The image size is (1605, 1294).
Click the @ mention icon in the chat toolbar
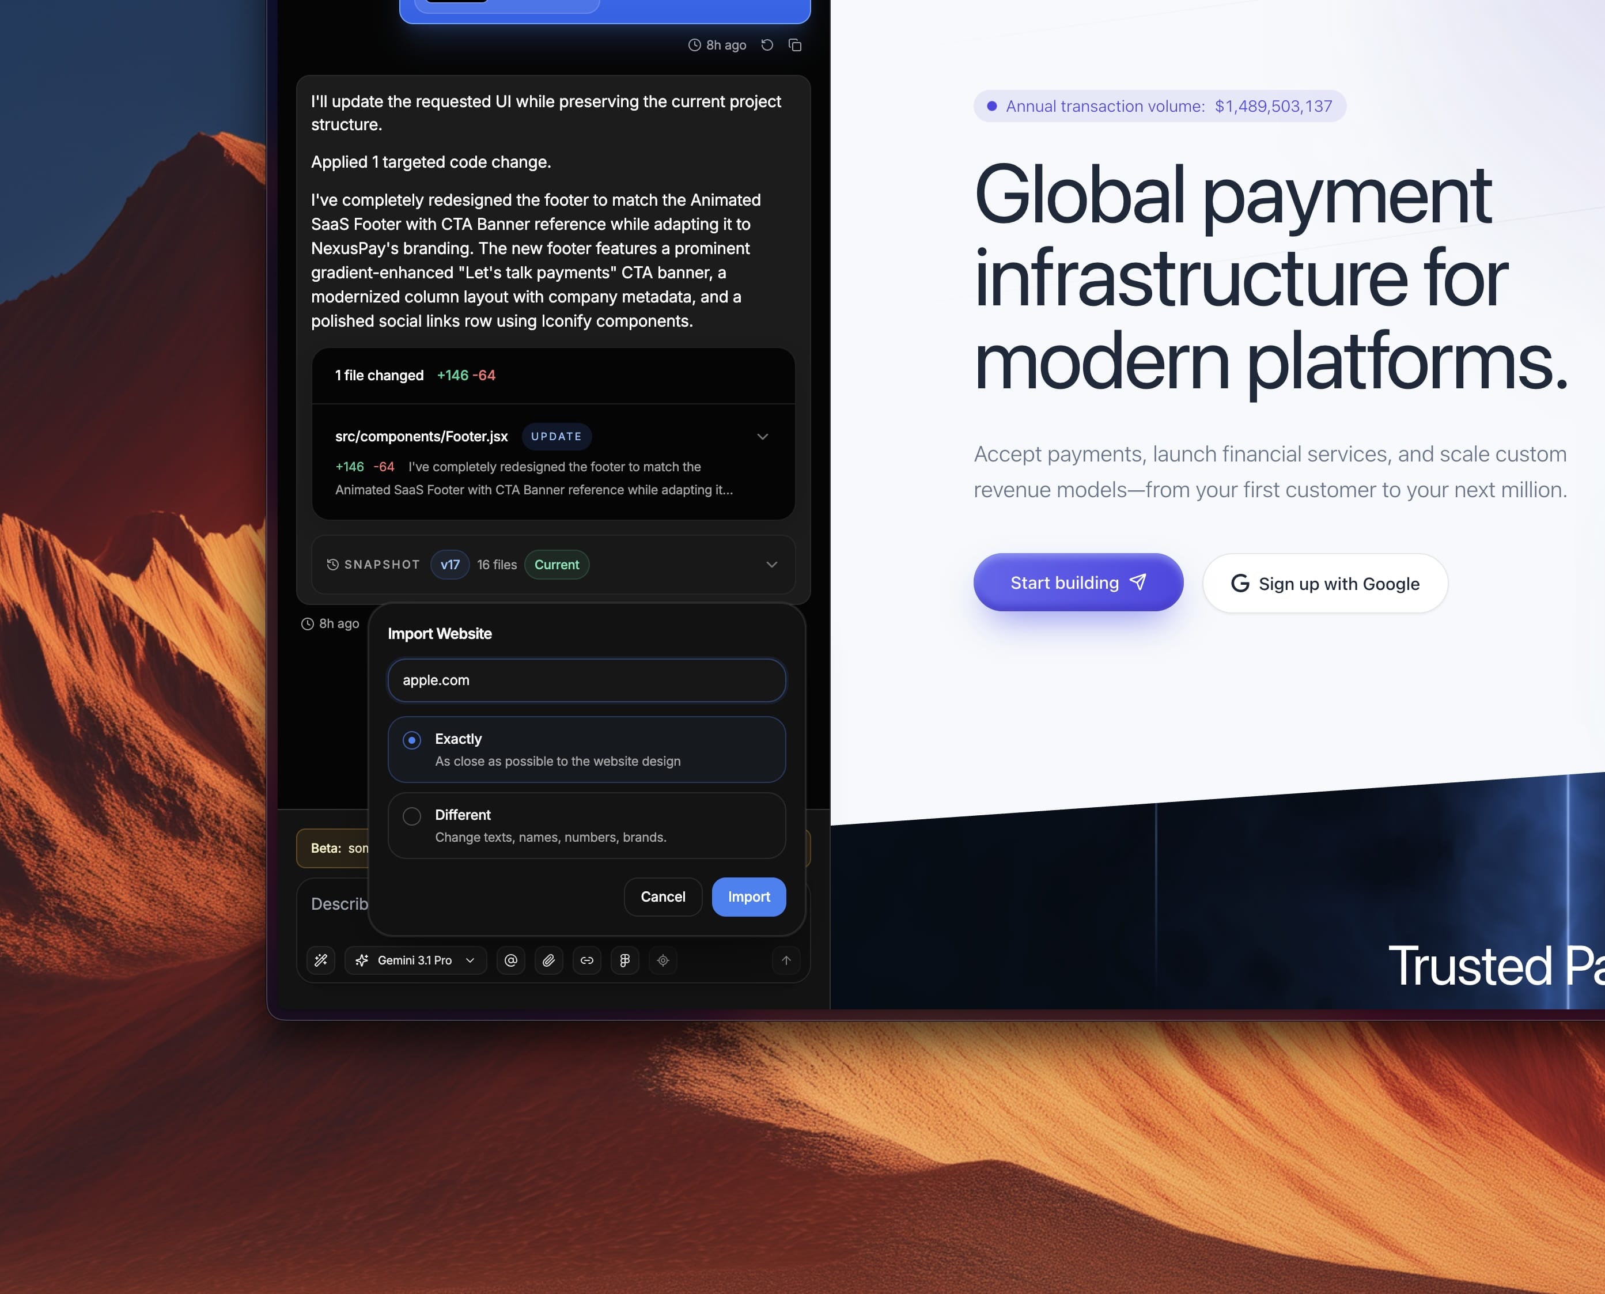510,960
